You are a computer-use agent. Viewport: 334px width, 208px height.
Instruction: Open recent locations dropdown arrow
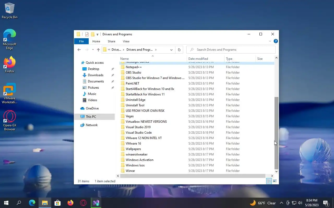(x=93, y=50)
